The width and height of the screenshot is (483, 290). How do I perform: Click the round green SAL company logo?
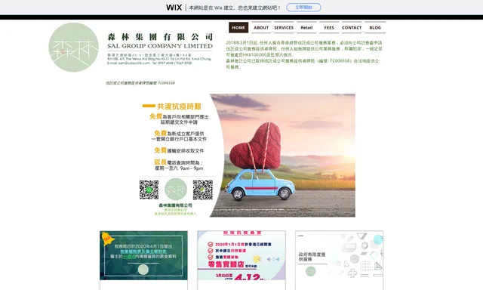pos(74,47)
